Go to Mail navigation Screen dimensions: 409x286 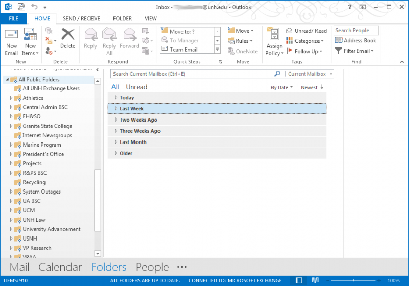(x=19, y=267)
